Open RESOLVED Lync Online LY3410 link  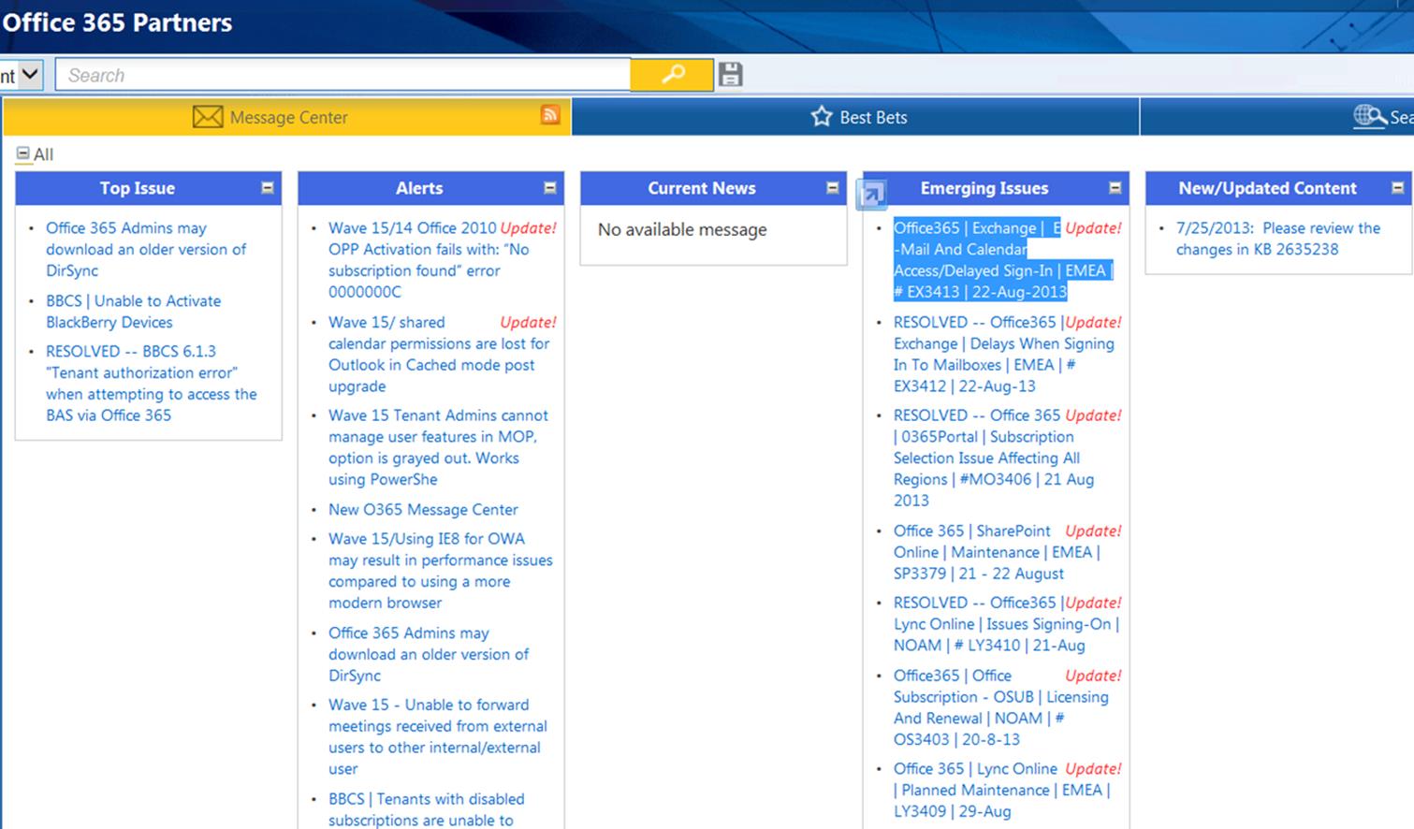pos(1006,624)
